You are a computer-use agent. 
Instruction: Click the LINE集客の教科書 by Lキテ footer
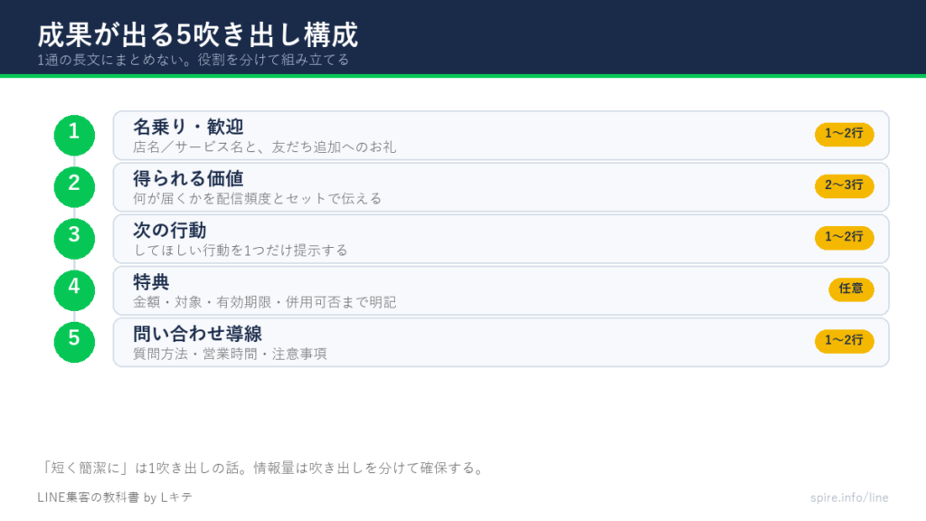(115, 497)
